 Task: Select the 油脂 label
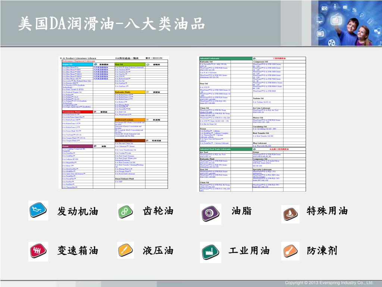point(241,211)
